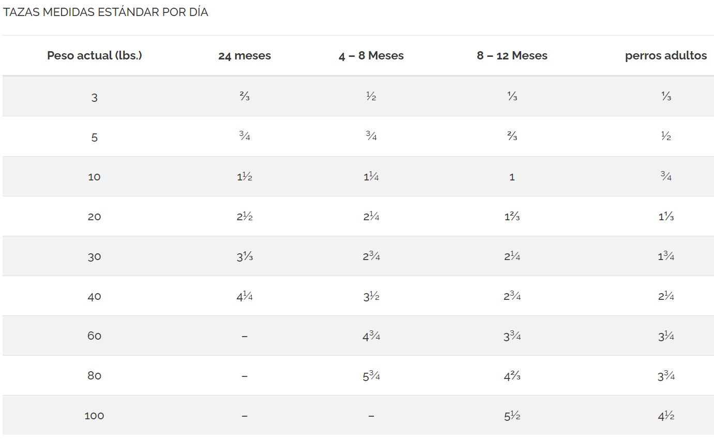The width and height of the screenshot is (714, 441).
Task: Select the 24 meses value for 3 lbs
Action: (x=245, y=97)
